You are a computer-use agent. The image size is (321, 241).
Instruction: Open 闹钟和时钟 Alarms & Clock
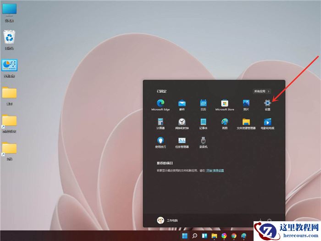[x=182, y=123]
